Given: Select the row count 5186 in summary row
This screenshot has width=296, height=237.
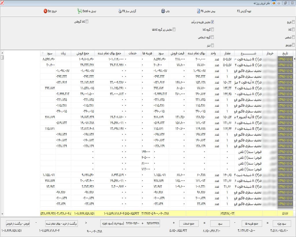Looking at the screenshot, I should pyautogui.click(x=285, y=213).
